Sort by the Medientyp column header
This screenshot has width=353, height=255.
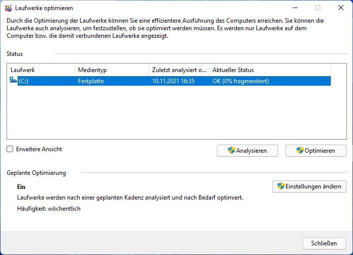pos(111,70)
